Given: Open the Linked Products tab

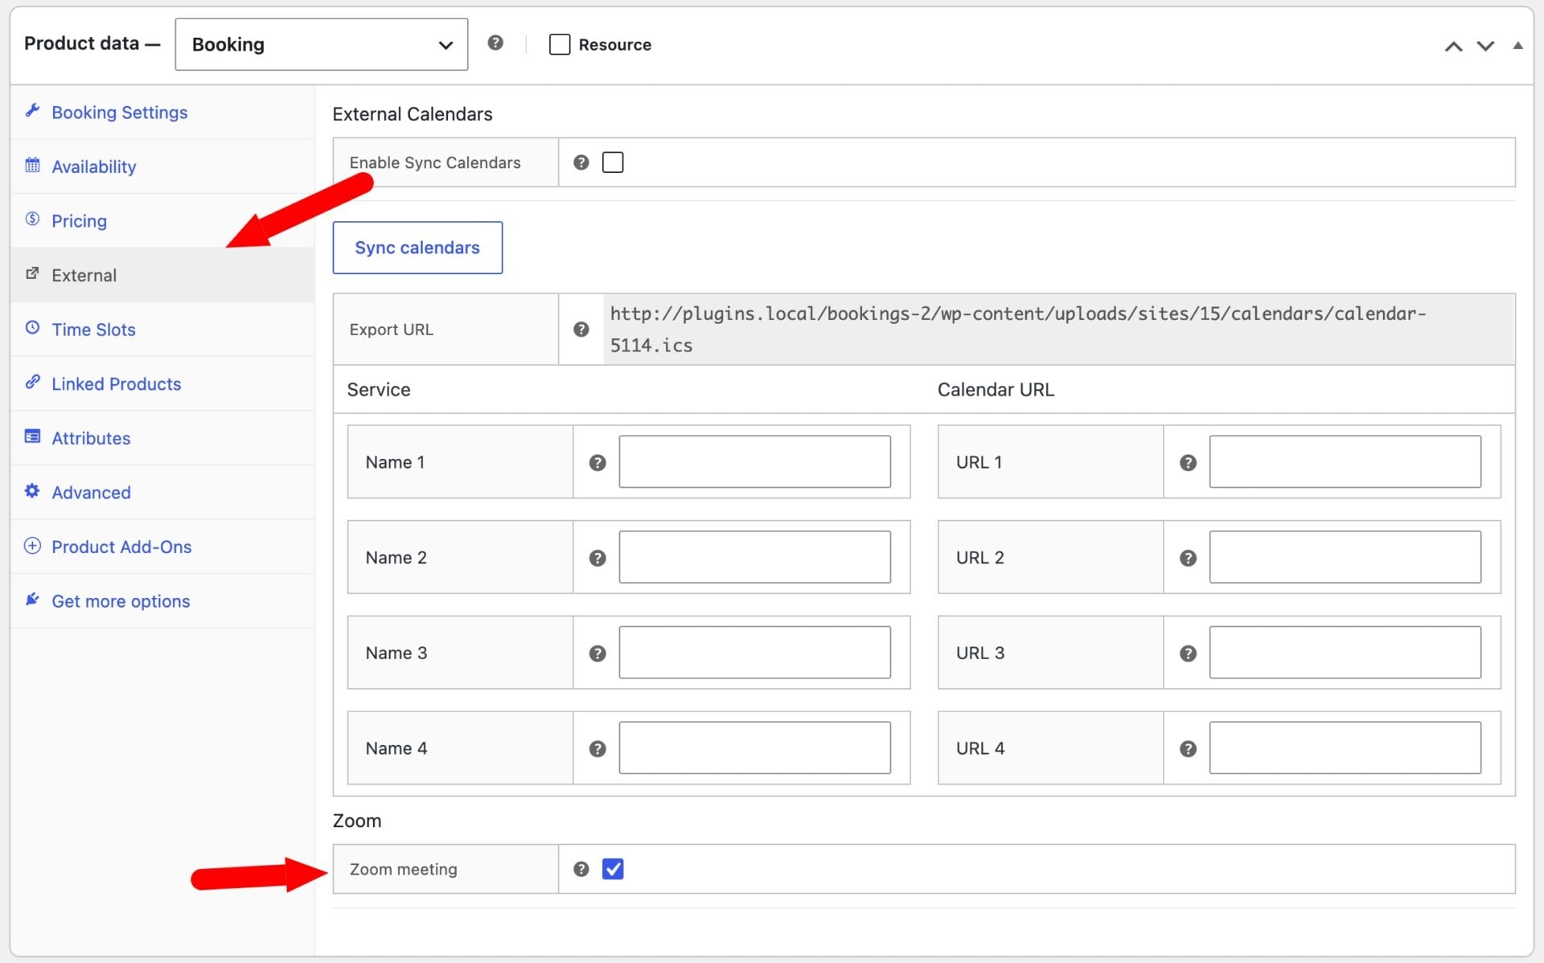Looking at the screenshot, I should pyautogui.click(x=162, y=384).
